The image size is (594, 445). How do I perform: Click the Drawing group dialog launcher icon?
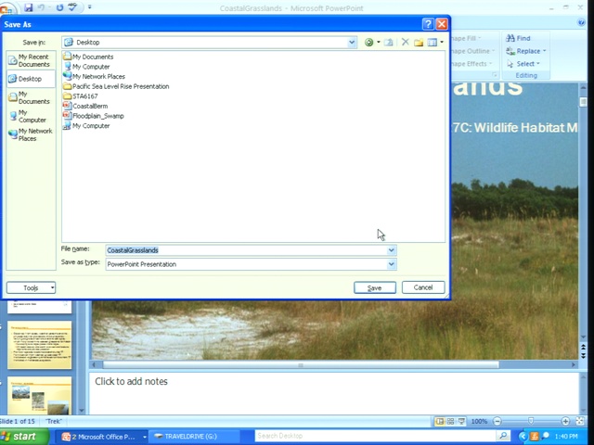coord(495,75)
